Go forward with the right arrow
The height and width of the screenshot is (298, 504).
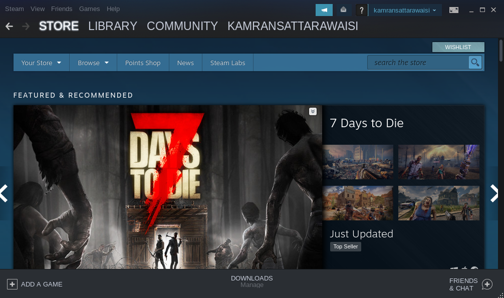26,27
